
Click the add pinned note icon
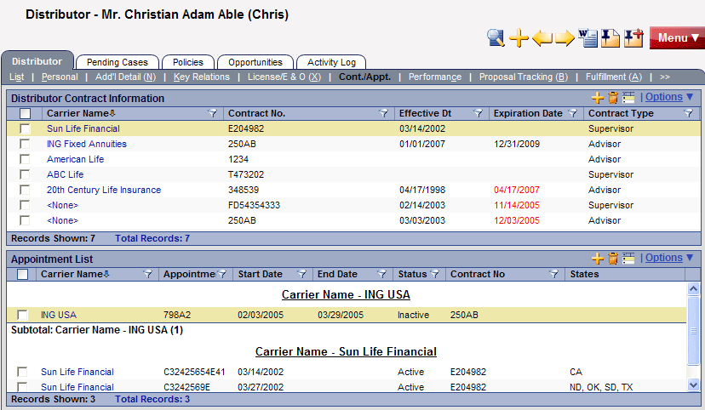click(x=633, y=37)
